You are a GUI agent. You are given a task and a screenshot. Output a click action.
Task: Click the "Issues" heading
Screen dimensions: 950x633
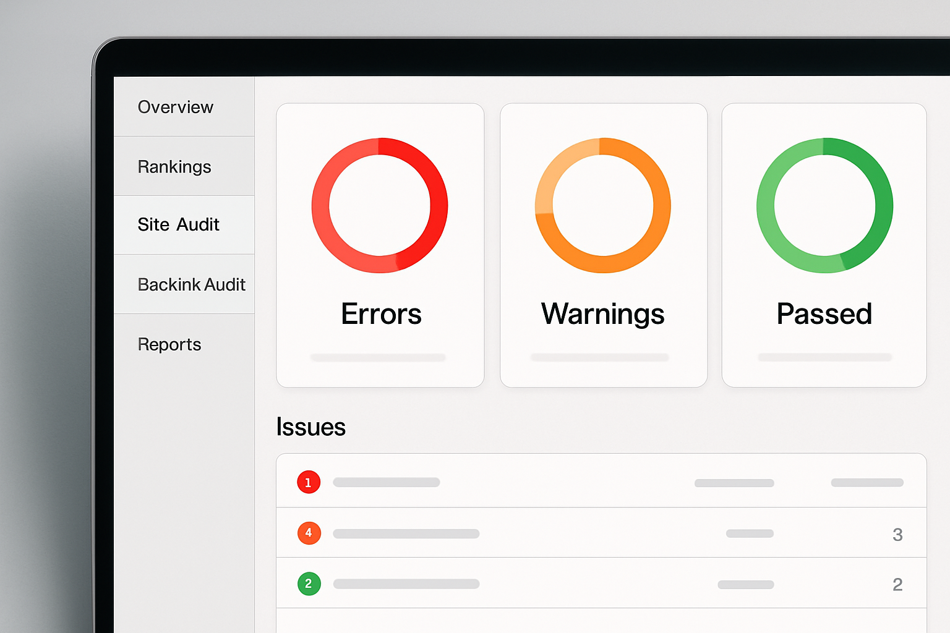coord(310,427)
